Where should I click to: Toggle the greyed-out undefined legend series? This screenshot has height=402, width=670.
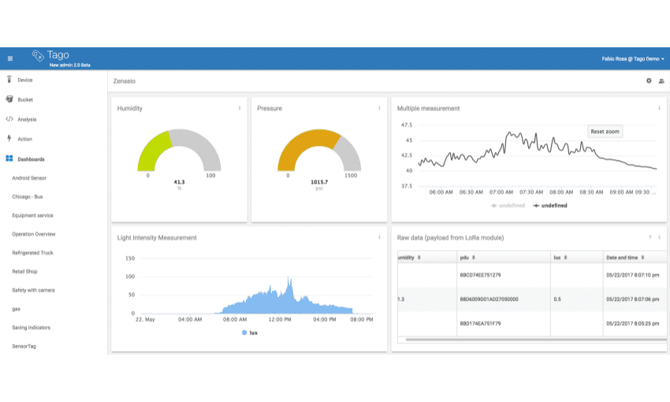(x=507, y=205)
